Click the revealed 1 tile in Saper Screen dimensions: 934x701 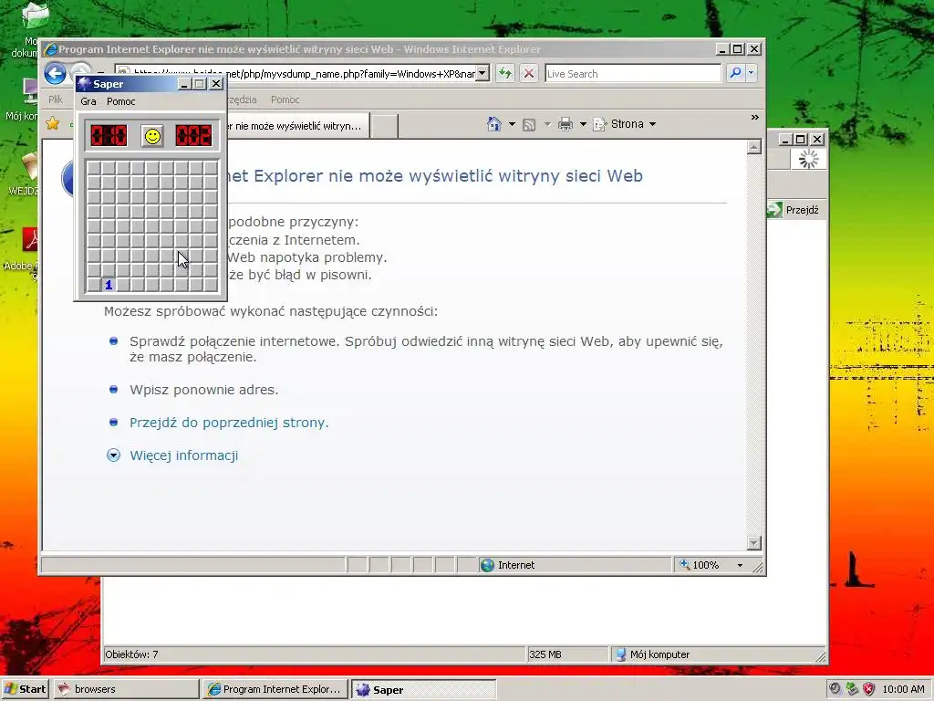(x=109, y=285)
